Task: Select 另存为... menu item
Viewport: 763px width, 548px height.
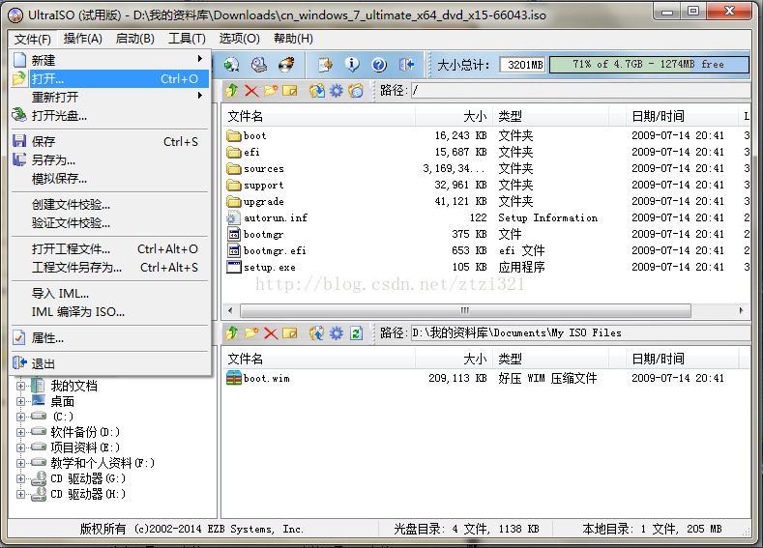Action: 110,160
